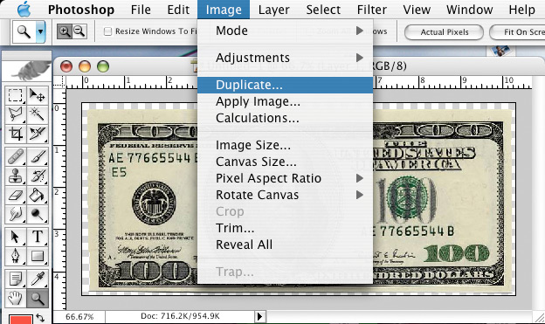545x324 pixels.
Task: Choose Trim... menu item
Action: click(x=285, y=228)
